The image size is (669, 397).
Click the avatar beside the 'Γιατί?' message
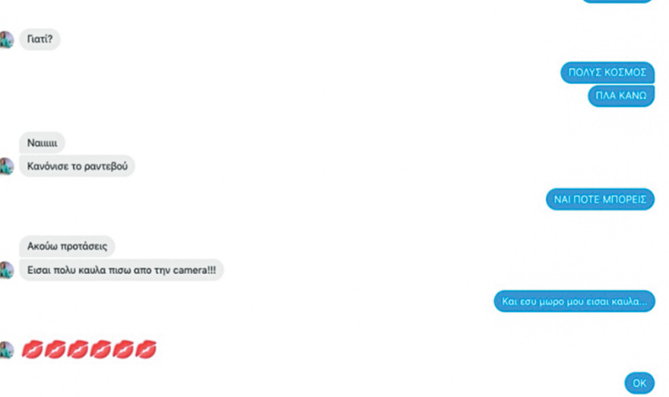6,39
